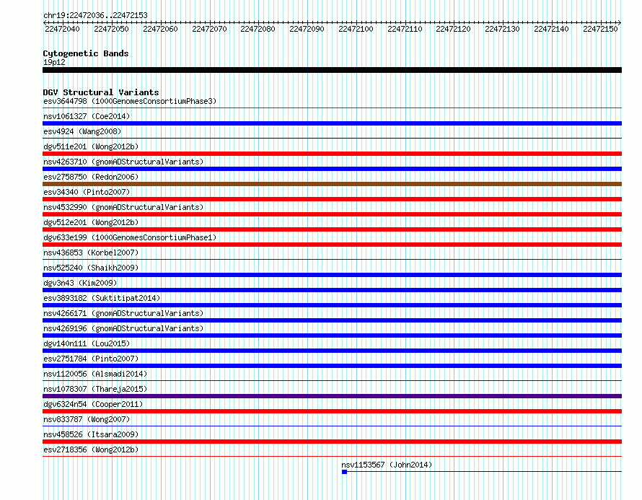Click ruler position 22472150

(600, 29)
